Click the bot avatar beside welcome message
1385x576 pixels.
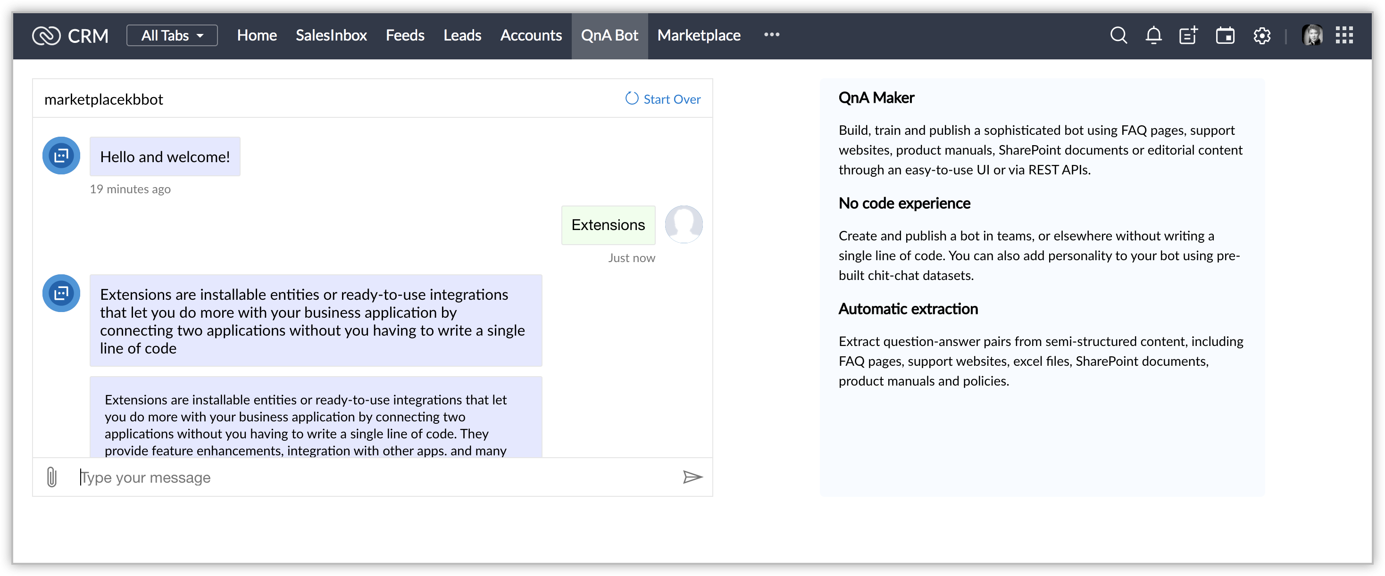[x=61, y=156]
